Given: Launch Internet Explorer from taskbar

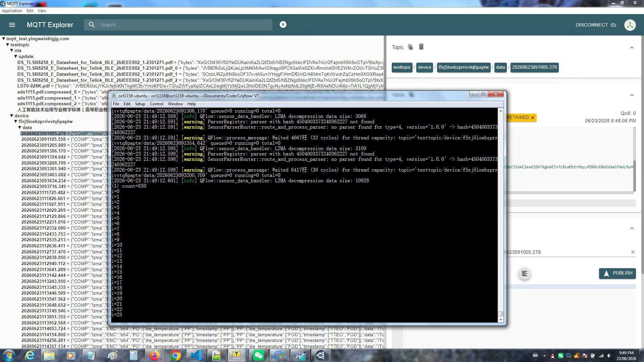Looking at the screenshot, I should coord(30,355).
